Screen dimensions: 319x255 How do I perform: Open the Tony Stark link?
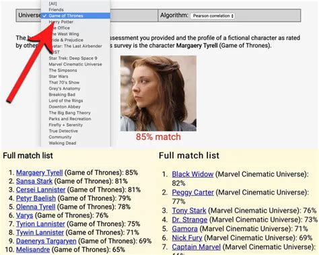click(189, 211)
